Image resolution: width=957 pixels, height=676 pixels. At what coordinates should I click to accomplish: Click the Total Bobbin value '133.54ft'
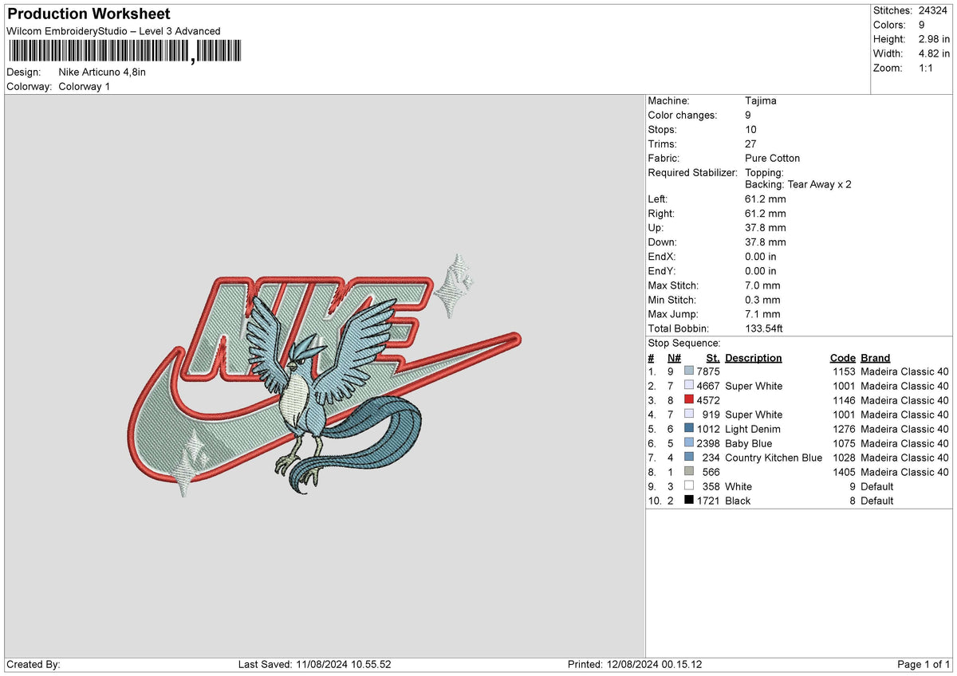click(765, 328)
